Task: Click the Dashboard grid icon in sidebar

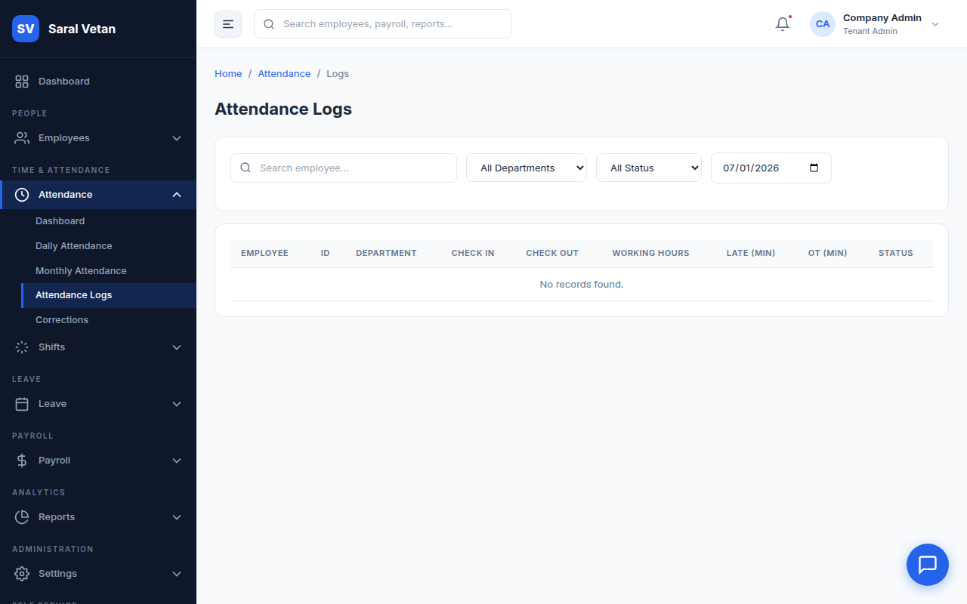Action: tap(22, 82)
